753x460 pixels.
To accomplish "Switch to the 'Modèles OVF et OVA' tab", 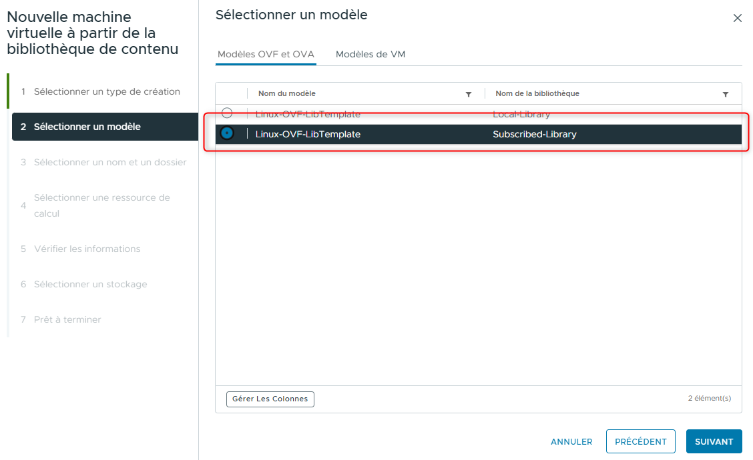I will (265, 54).
